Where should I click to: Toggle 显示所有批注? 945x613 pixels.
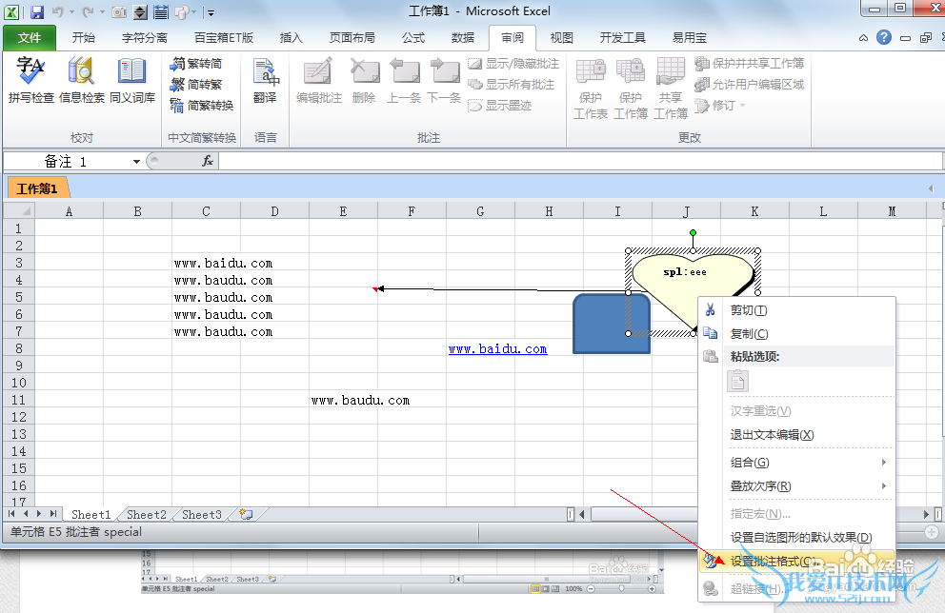pos(511,85)
